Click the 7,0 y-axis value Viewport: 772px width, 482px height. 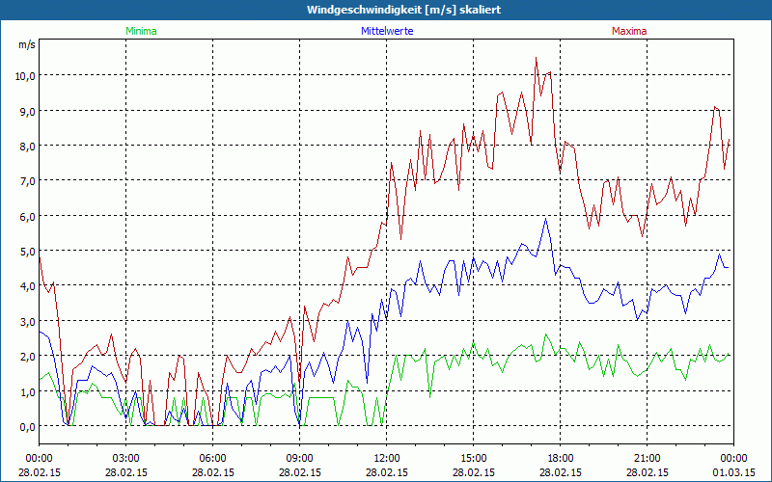[x=27, y=180]
